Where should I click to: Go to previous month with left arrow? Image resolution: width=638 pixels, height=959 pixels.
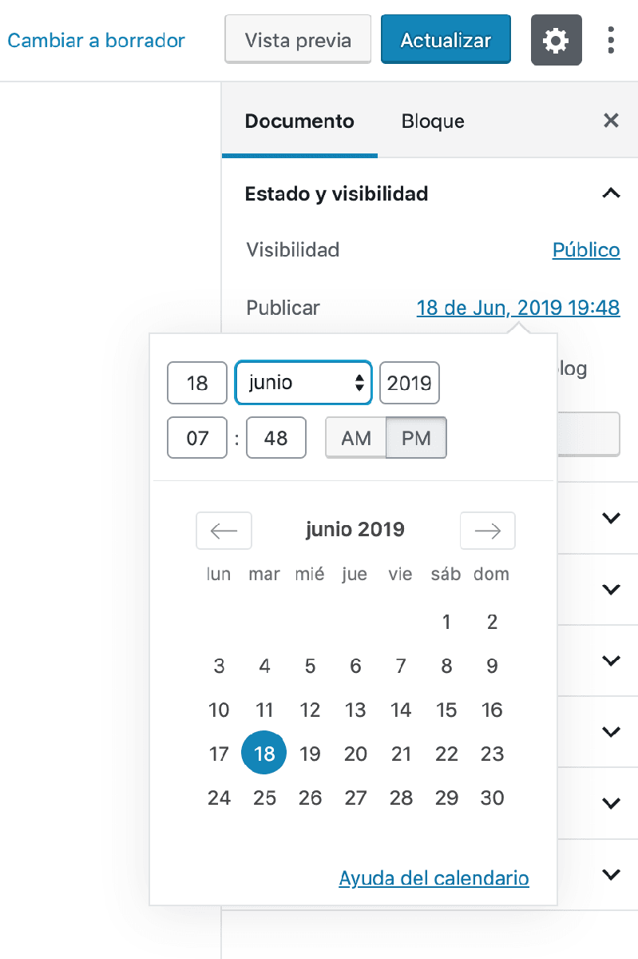224,531
